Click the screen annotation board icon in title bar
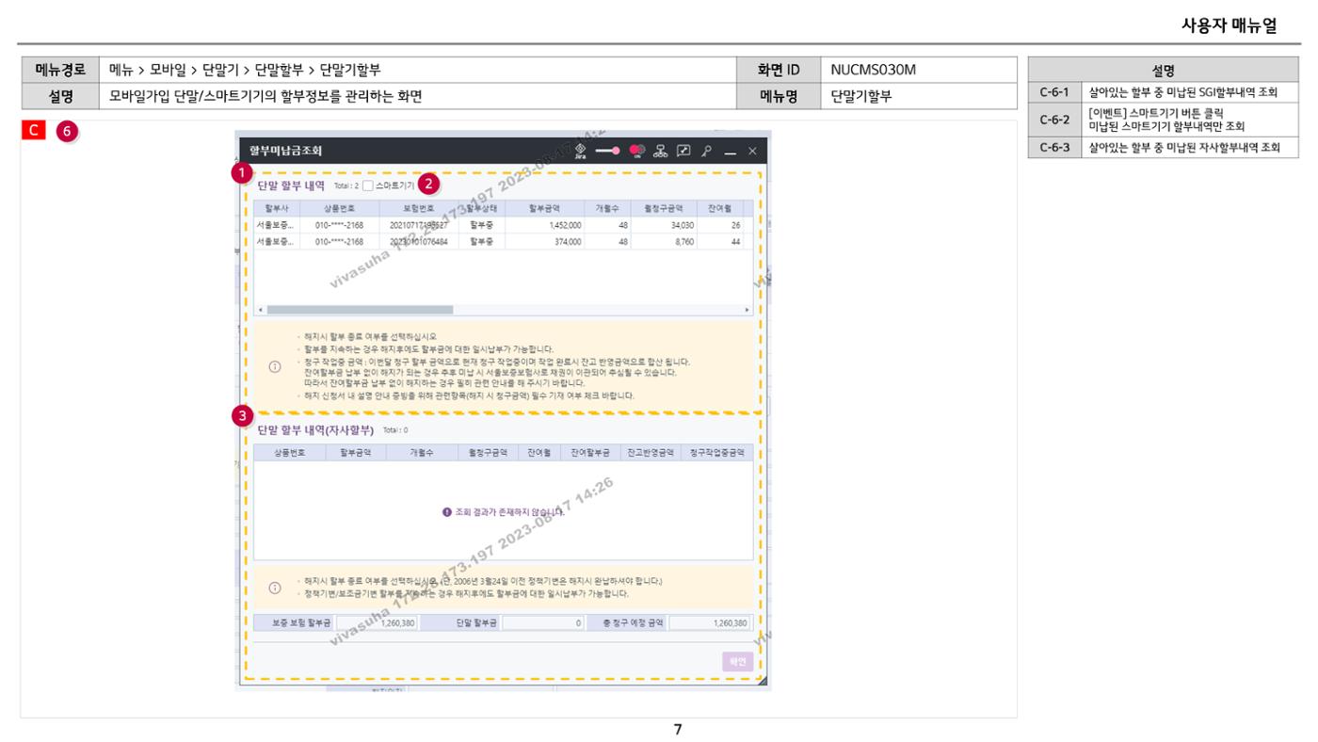 point(683,151)
